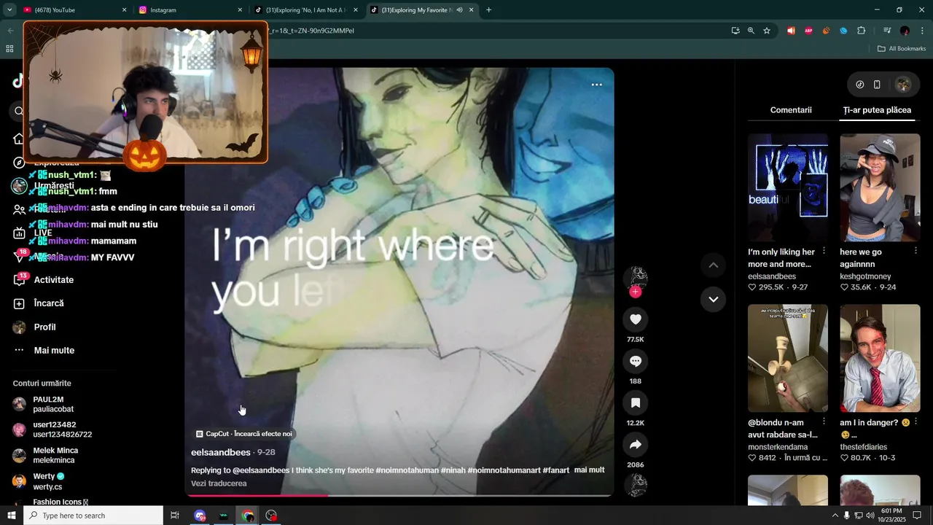
Task: Open options for @blondu video
Action: point(824,421)
